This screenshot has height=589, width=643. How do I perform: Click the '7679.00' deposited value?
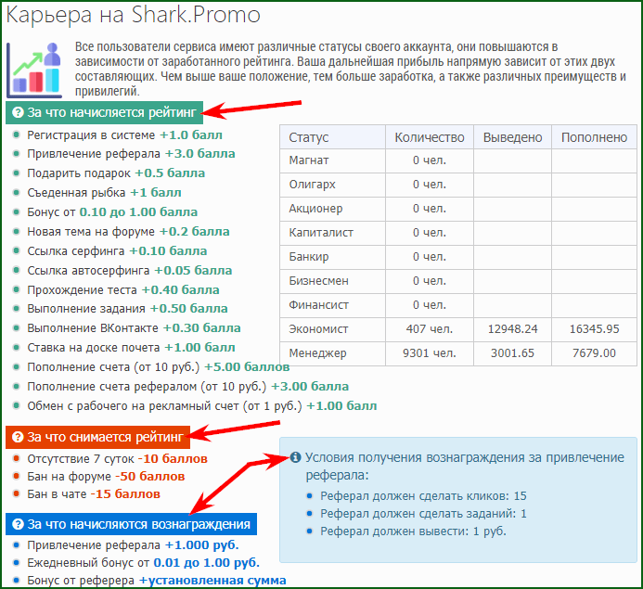click(x=594, y=353)
